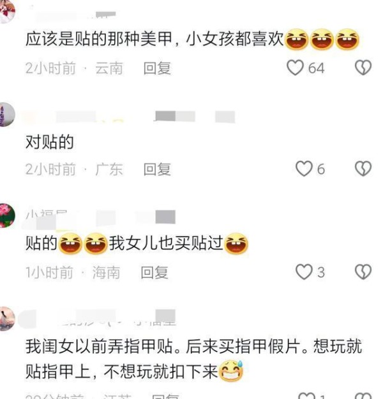The image size is (383, 399).
Task: Select the comment about '指甲假片'
Action: [x=193, y=359]
